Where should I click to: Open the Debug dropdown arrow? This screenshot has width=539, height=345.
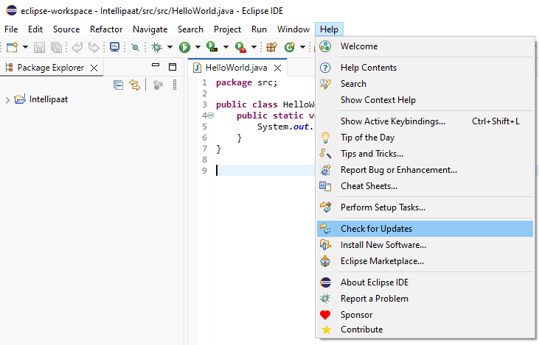[170, 47]
